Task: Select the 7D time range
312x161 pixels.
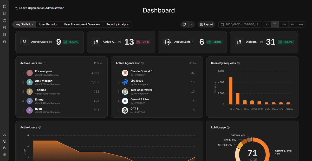Action: [x=275, y=24]
